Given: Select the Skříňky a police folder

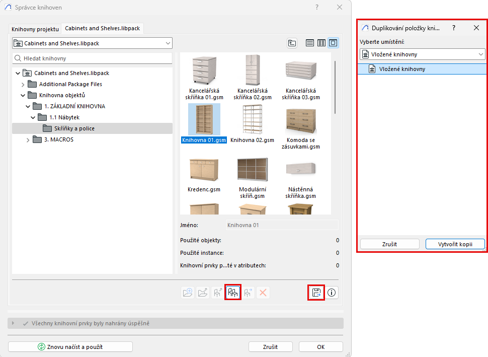Looking at the screenshot, I should 92,128.
